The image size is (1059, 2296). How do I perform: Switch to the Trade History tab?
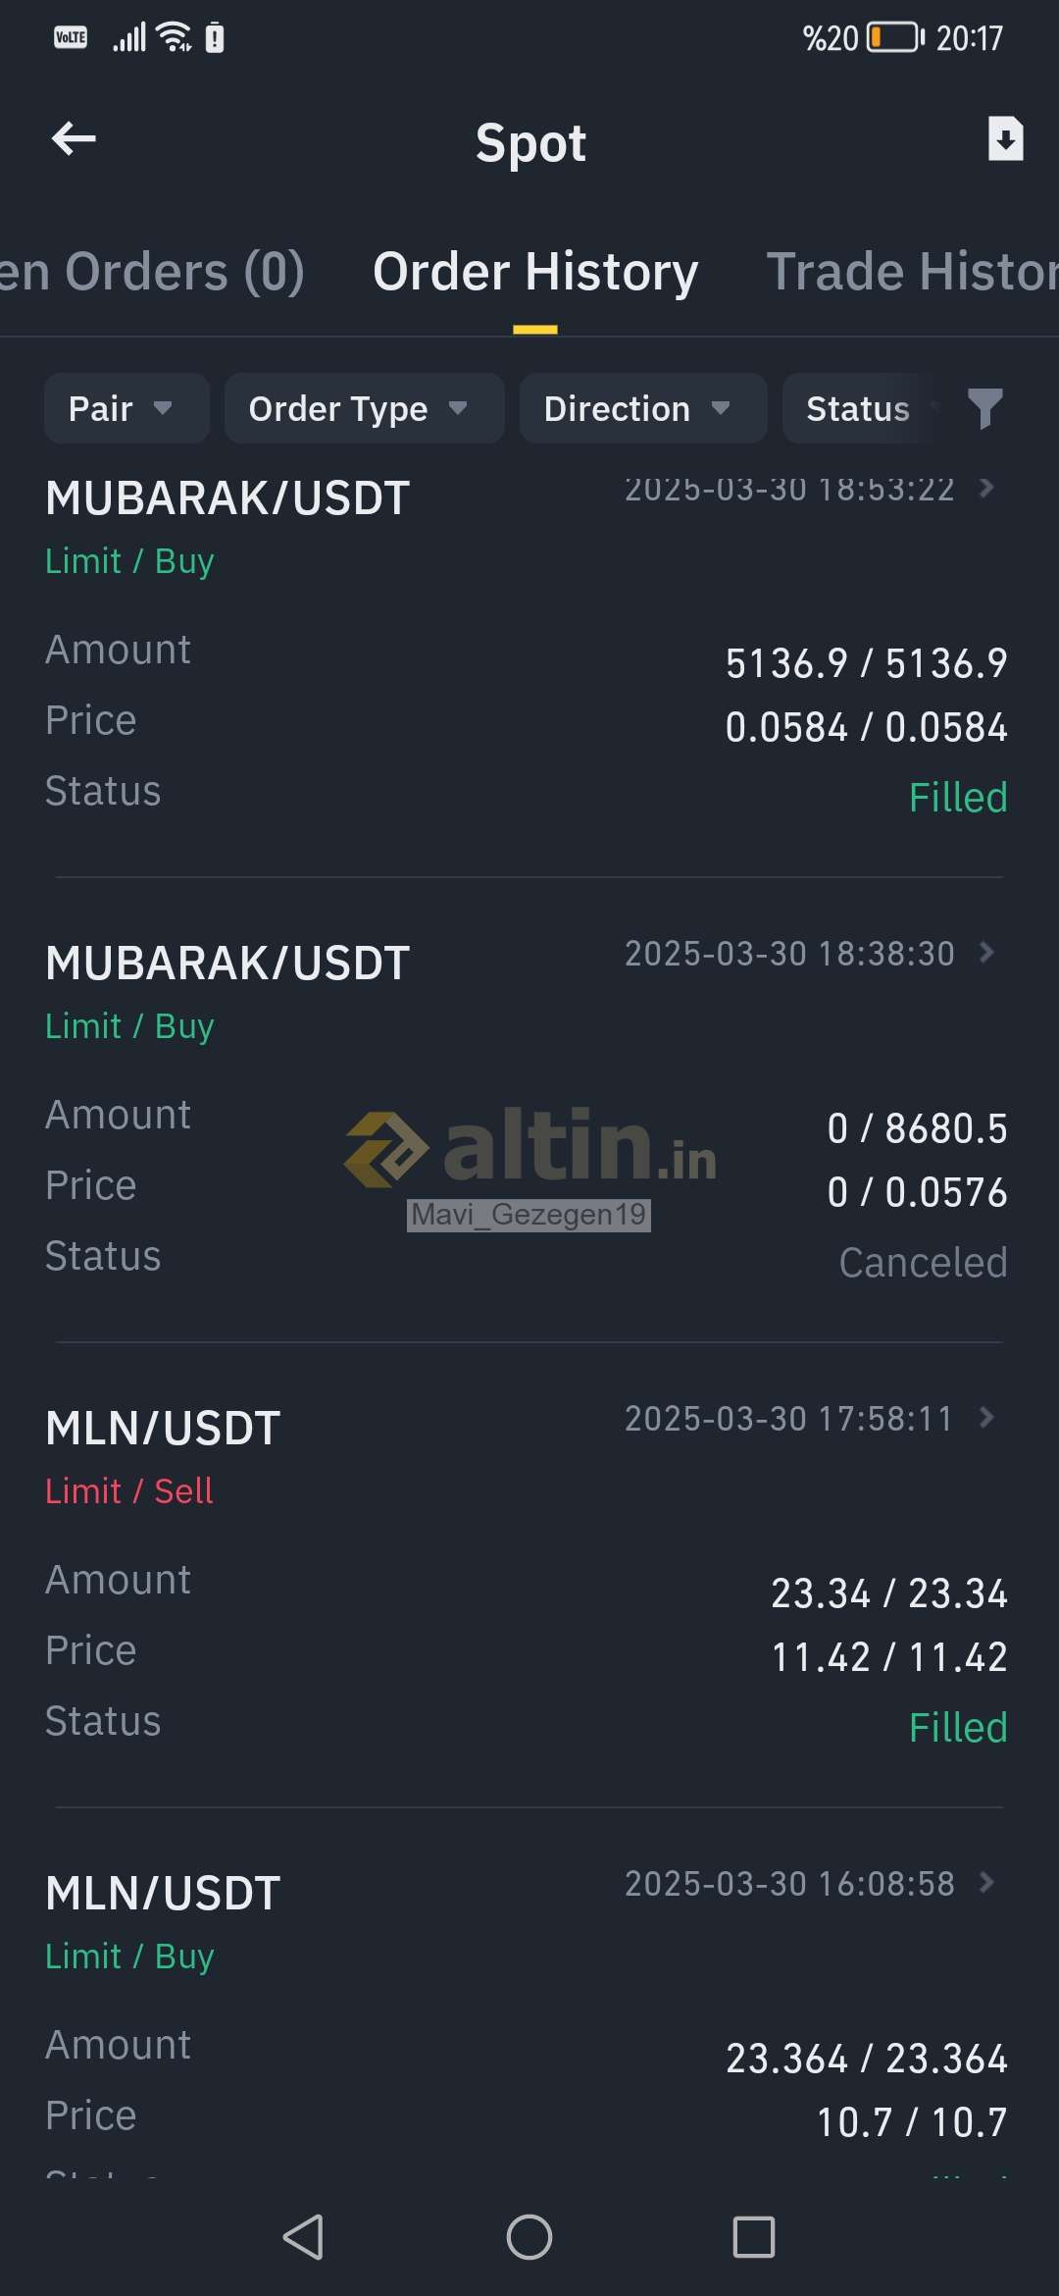coord(912,272)
